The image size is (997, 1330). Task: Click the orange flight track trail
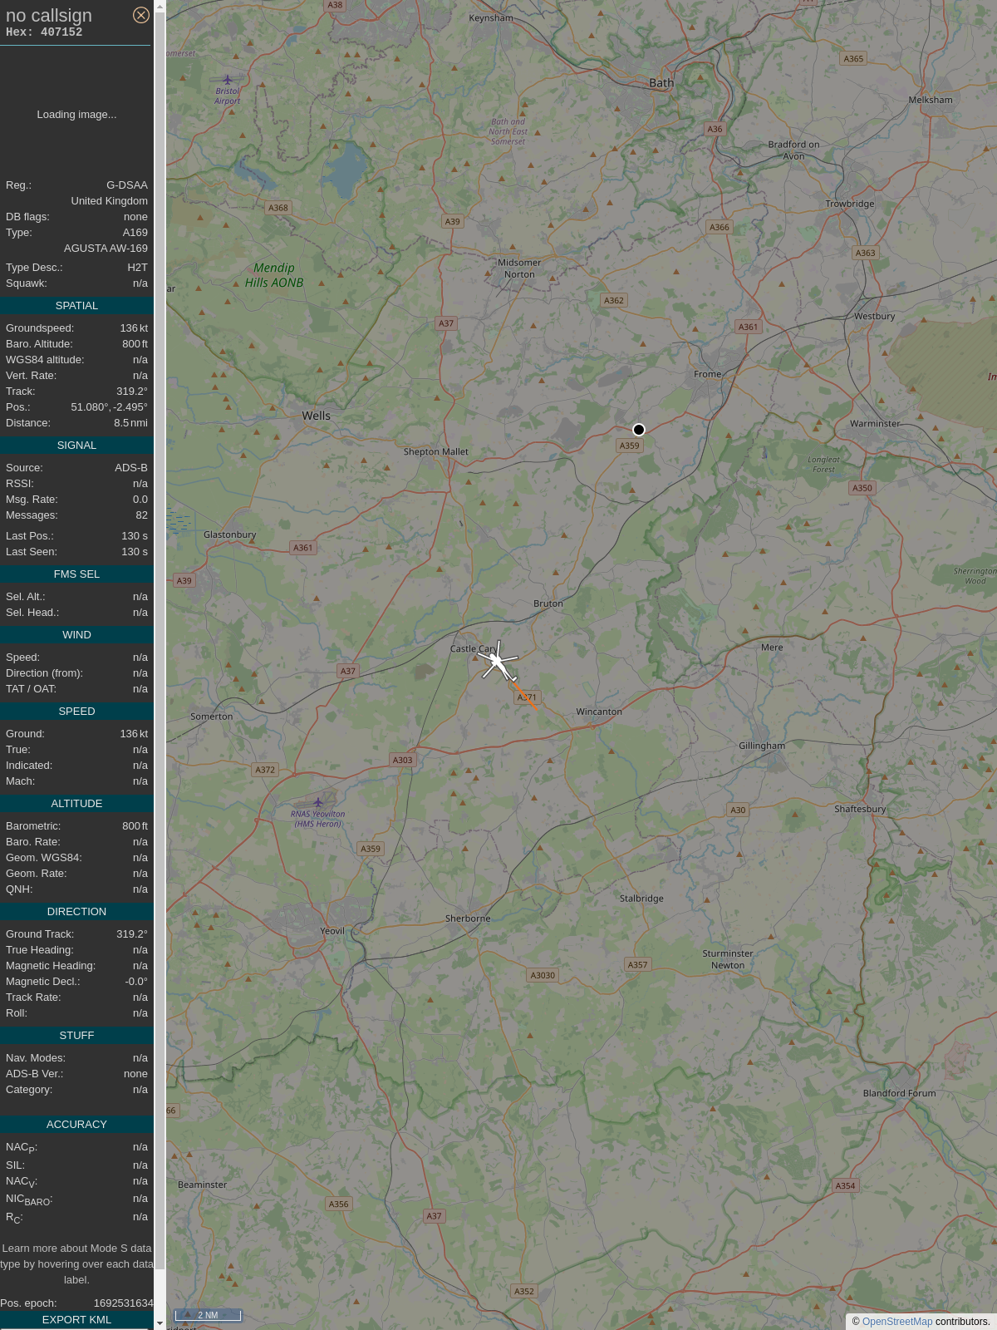(x=527, y=696)
